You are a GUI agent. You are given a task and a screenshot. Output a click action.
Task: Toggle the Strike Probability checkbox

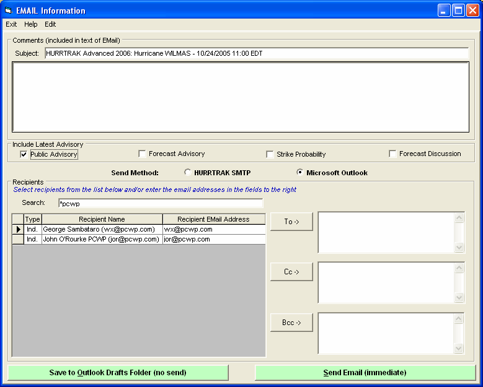click(x=270, y=154)
